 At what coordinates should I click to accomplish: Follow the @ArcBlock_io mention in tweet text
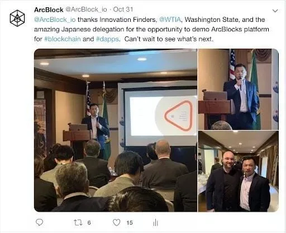pos(55,20)
